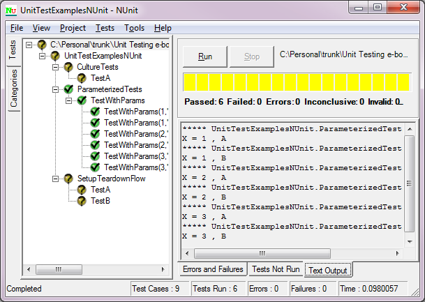Image resolution: width=425 pixels, height=302 pixels.
Task: Click the question-mark icon beside TestB
Action: (x=82, y=201)
